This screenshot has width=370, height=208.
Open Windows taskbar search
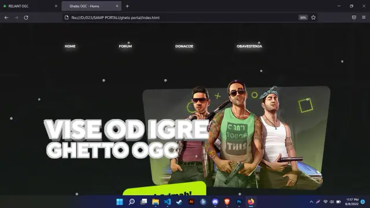(x=132, y=202)
